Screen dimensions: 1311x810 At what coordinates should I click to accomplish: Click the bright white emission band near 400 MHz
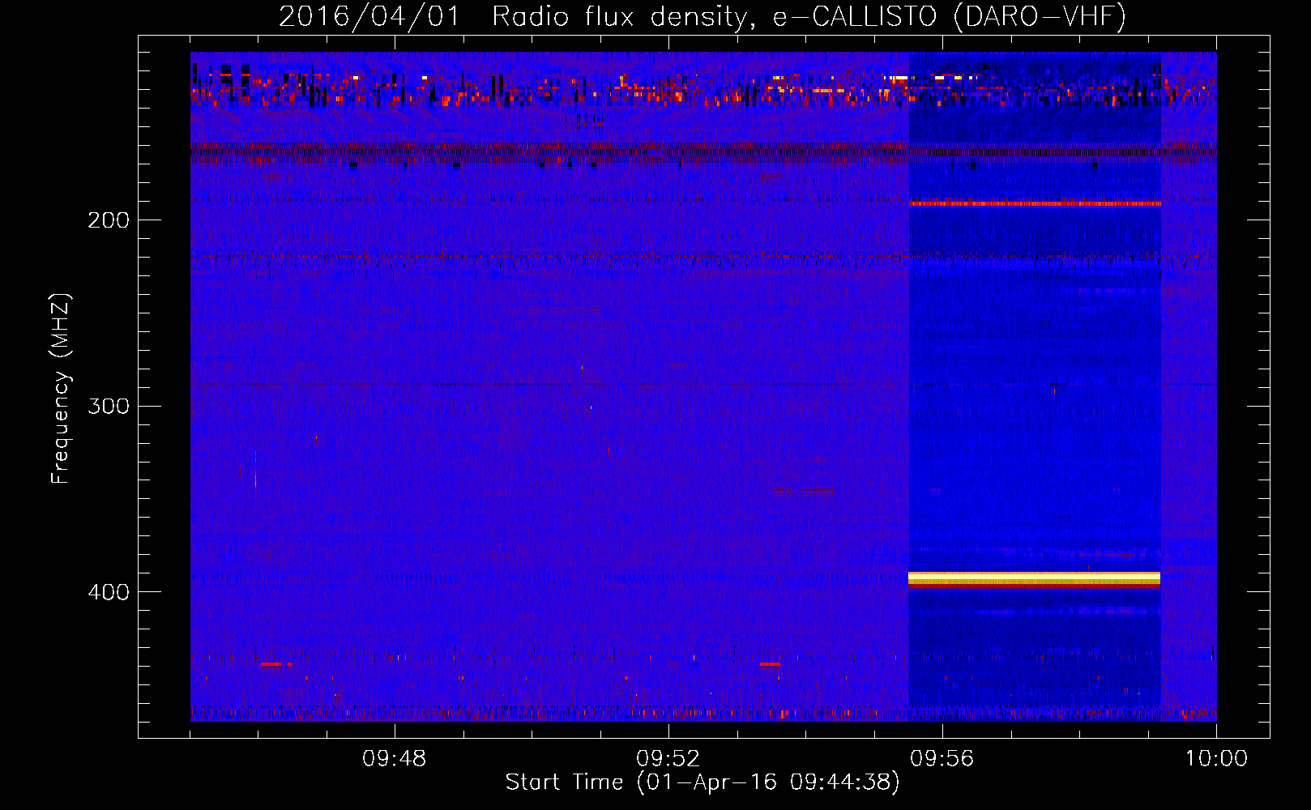1035,578
